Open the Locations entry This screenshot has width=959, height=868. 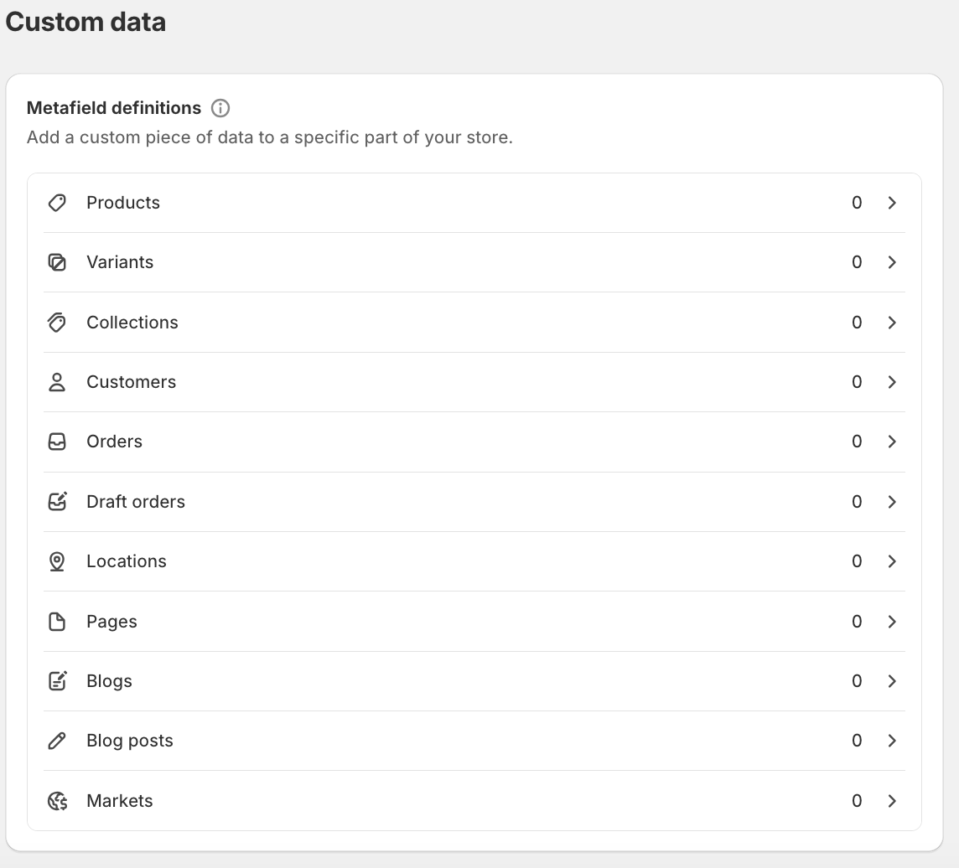[x=127, y=561]
